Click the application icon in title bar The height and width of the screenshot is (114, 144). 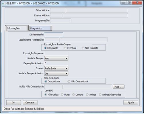coord(4,3)
